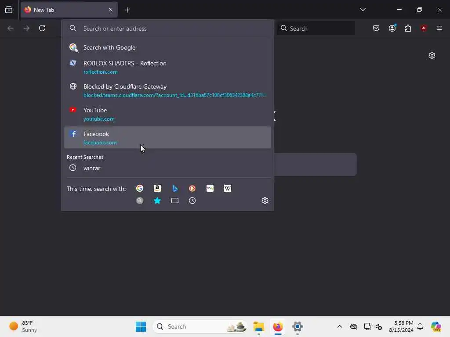Screen dimensions: 450x337
Task: Select Search with Google suggestion
Action: click(167, 47)
